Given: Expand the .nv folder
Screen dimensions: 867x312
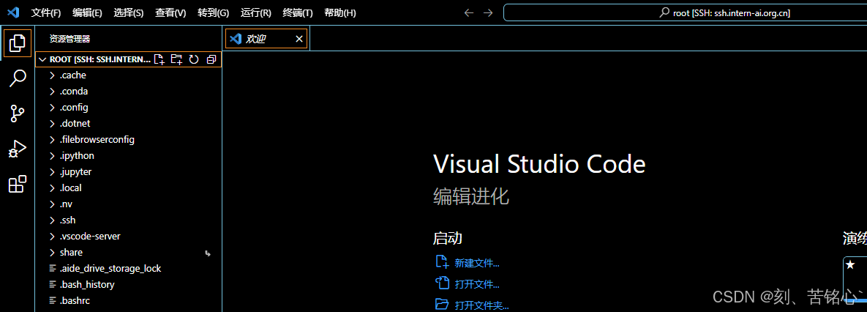Looking at the screenshot, I should [x=128, y=204].
